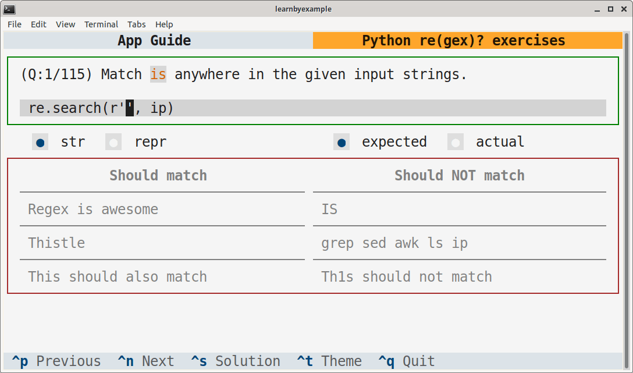The width and height of the screenshot is (633, 373).
Task: Select the str display mode
Action: click(40, 141)
